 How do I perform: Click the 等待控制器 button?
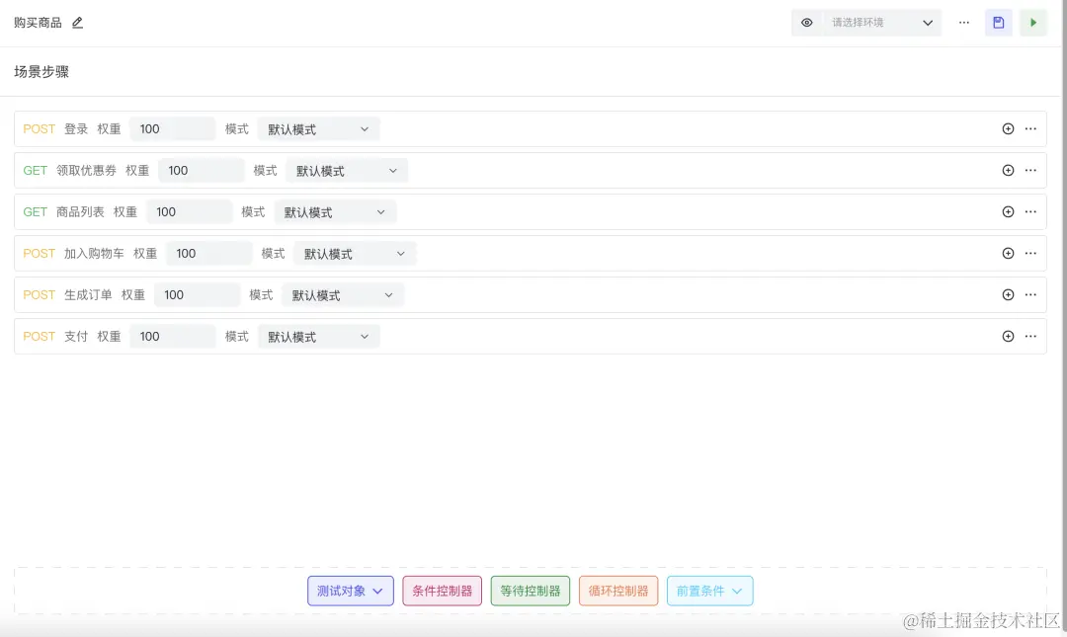(x=530, y=591)
